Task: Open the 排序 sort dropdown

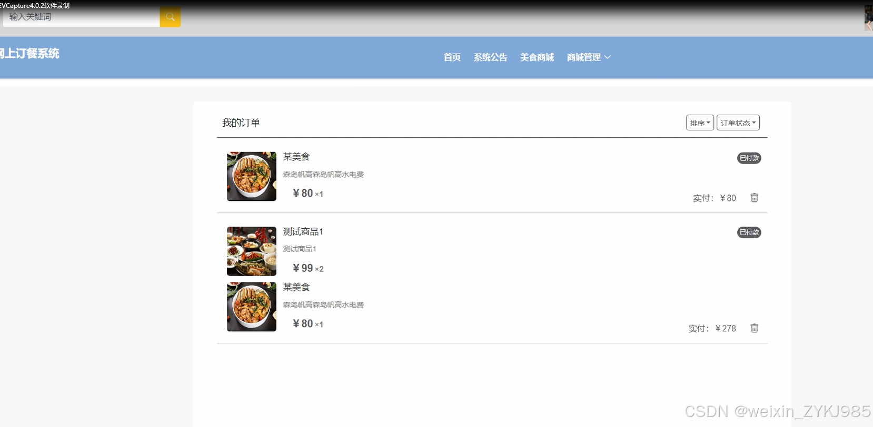Action: coord(700,123)
